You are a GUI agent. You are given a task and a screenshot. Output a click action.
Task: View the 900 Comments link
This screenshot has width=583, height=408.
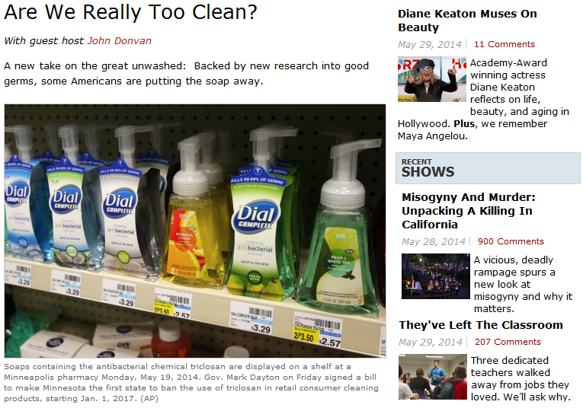[511, 241]
